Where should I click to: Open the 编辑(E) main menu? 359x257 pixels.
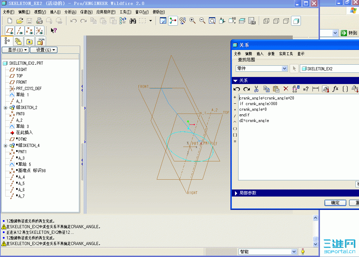tap(24, 12)
